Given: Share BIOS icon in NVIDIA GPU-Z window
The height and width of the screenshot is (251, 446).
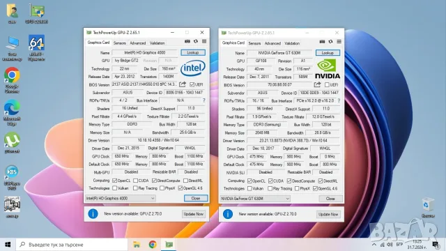Looking at the screenshot, I should click(317, 84).
